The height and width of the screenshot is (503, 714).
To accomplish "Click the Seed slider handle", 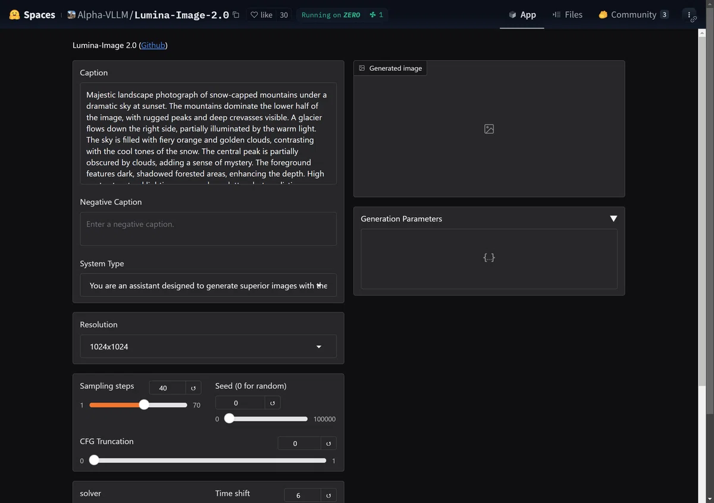I will (x=228, y=419).
